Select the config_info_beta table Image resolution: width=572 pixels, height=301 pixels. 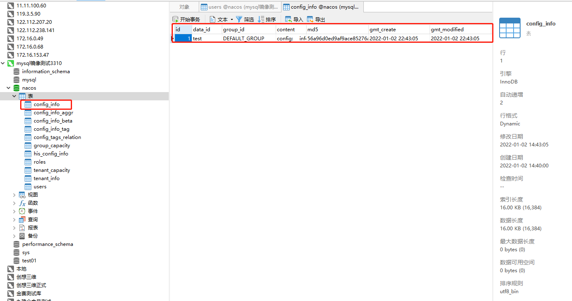point(53,121)
